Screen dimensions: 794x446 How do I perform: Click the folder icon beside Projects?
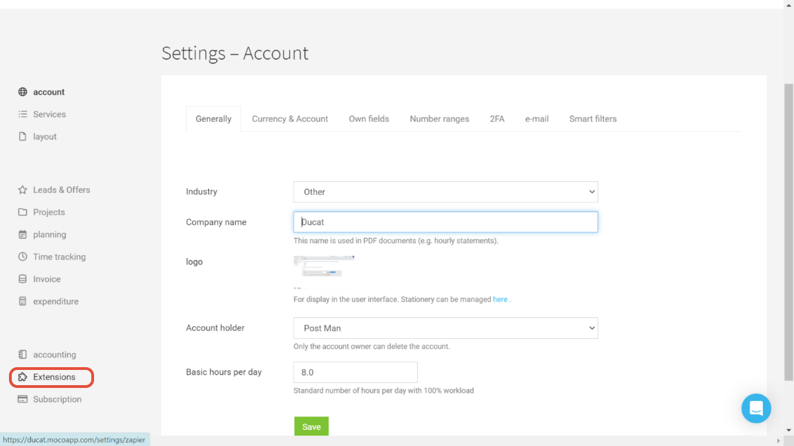[23, 212]
